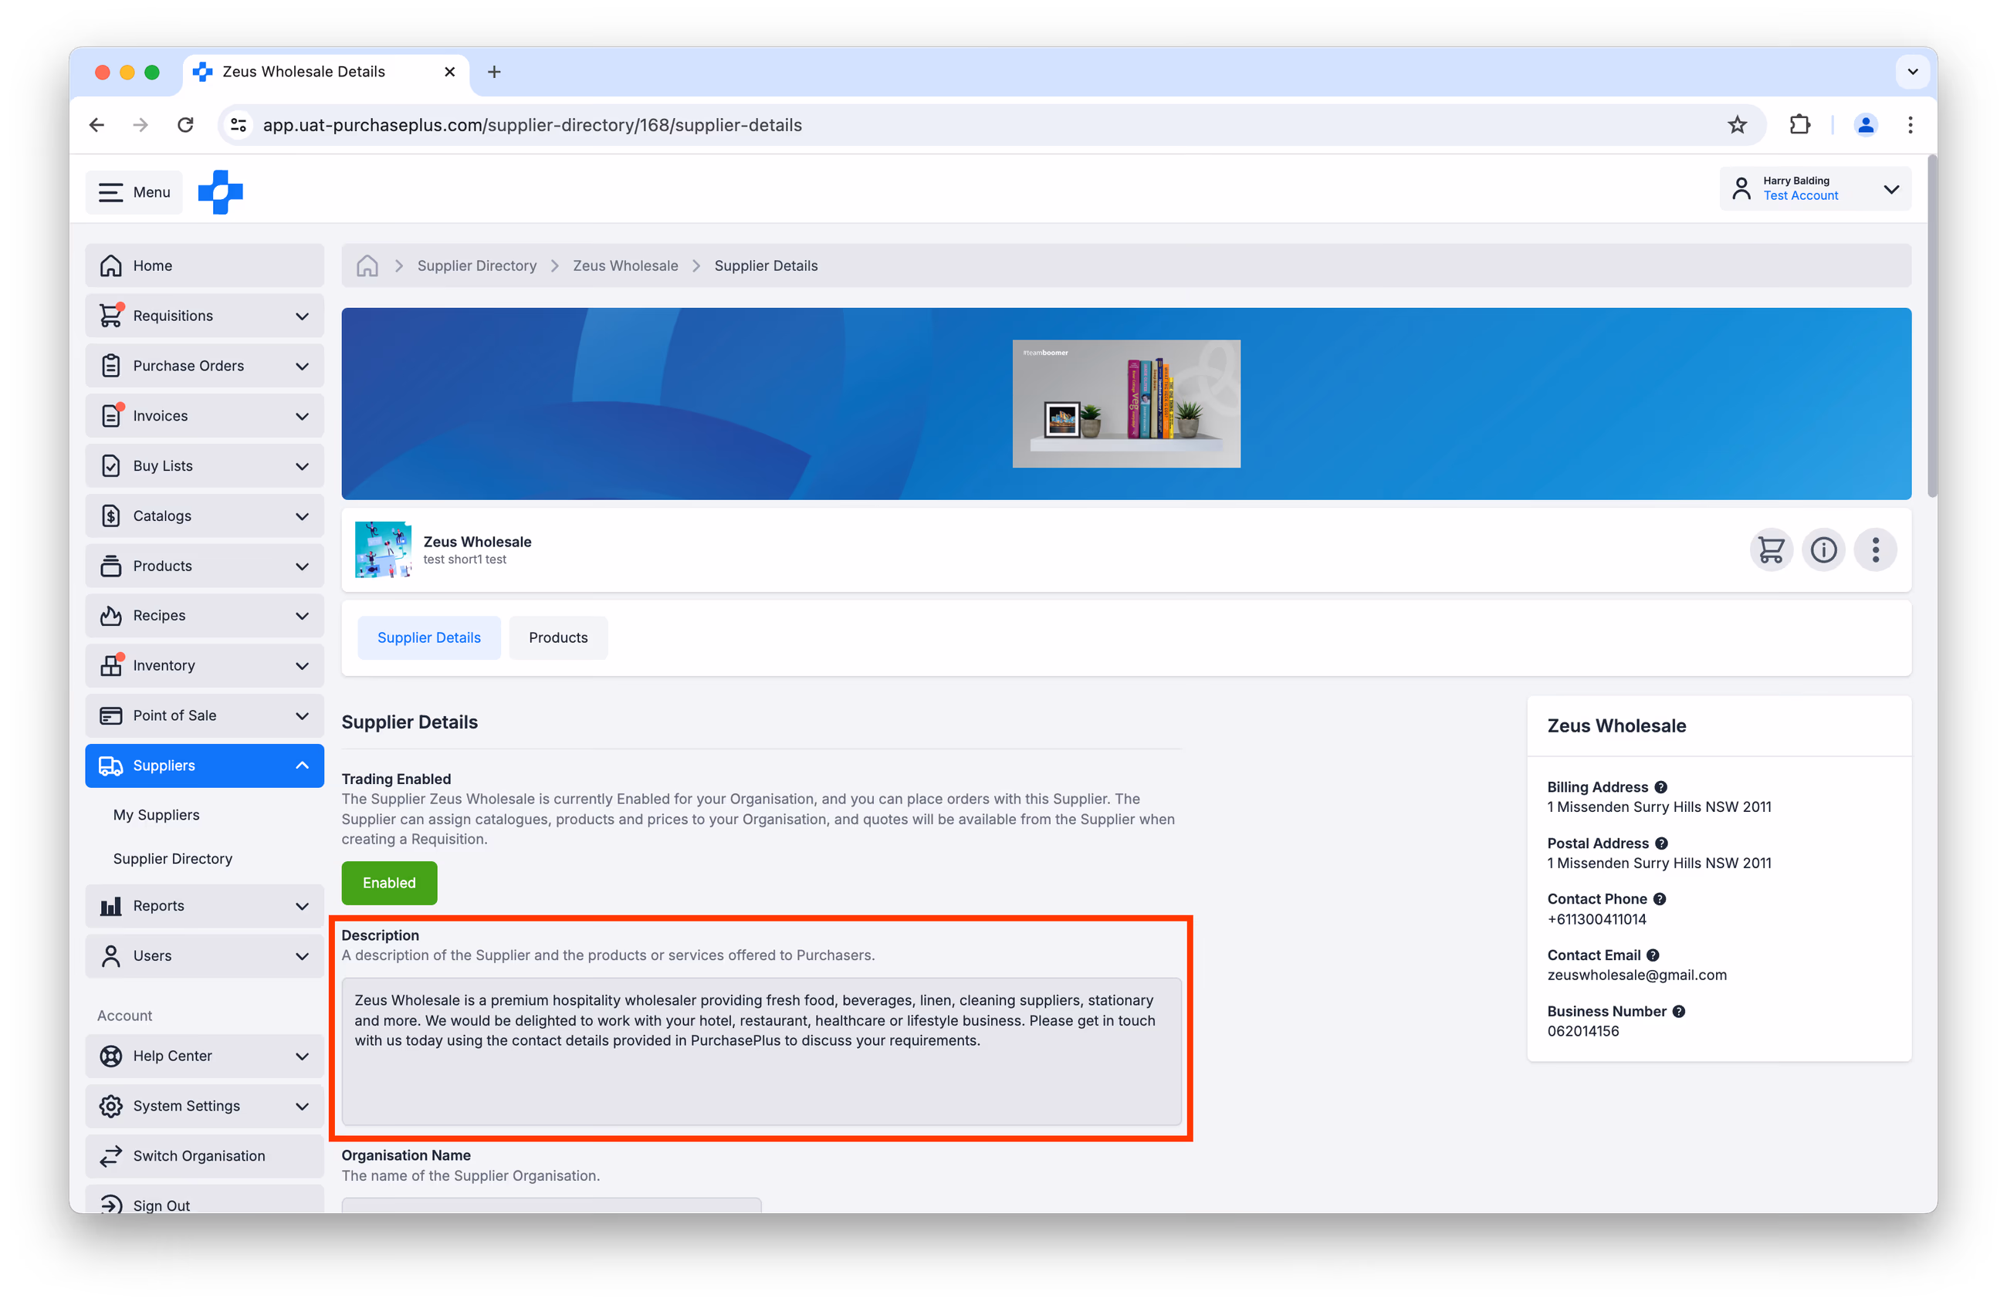
Task: Click inside the Description text area
Action: click(x=760, y=1050)
